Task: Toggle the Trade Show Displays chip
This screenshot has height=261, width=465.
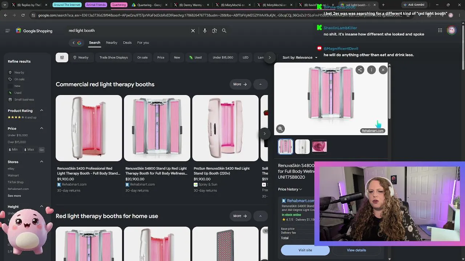Action: (x=113, y=57)
